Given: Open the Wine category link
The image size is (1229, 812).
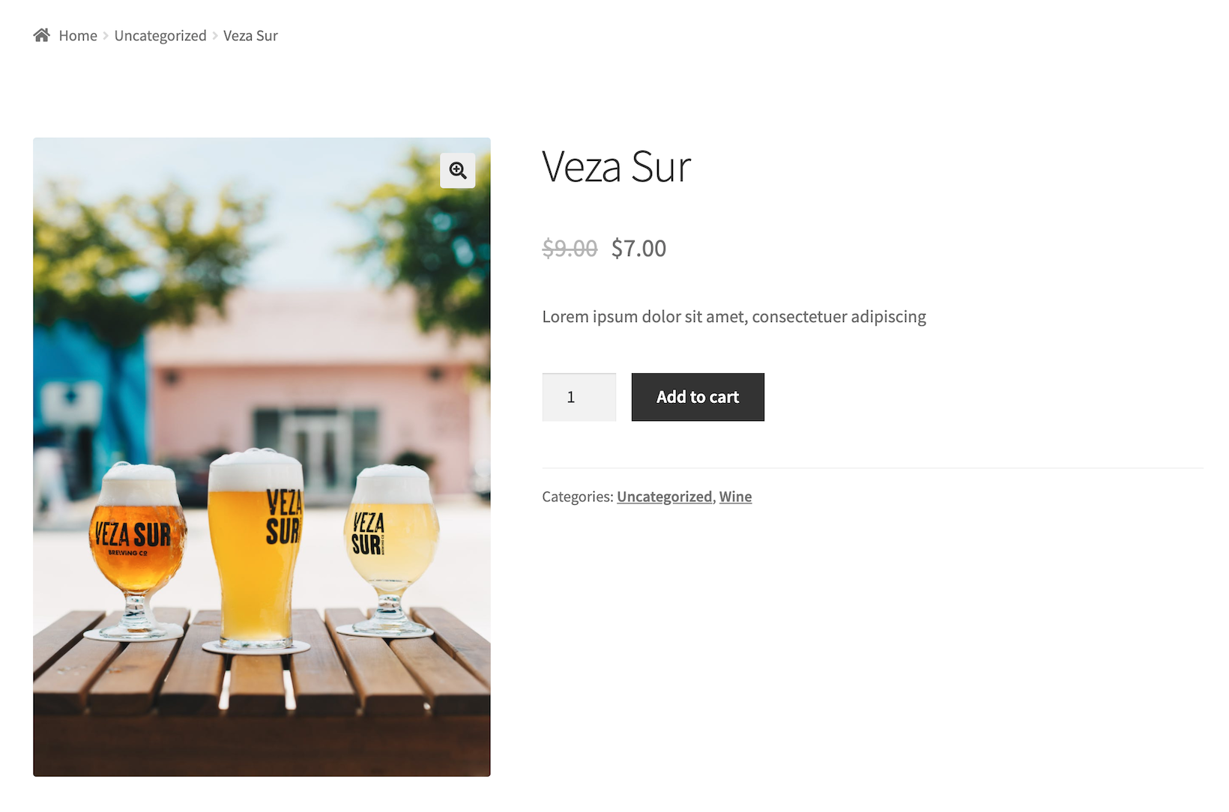Looking at the screenshot, I should click(x=735, y=497).
